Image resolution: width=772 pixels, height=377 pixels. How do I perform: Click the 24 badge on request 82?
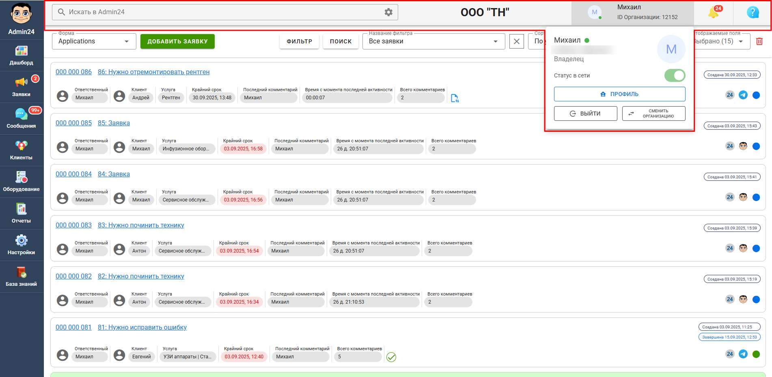pos(730,300)
